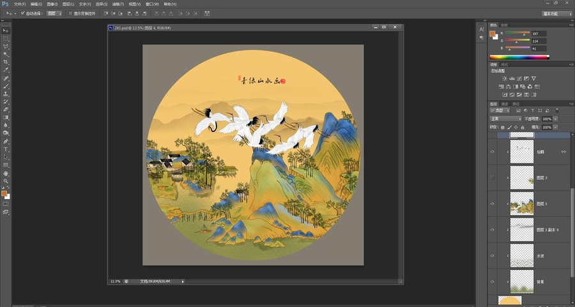Enable the 显示变换控件 checkbox
Image resolution: width=575 pixels, height=307 pixels.
pos(70,13)
